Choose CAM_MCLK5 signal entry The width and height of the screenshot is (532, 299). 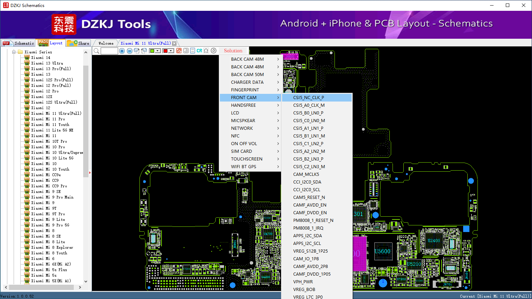(306, 174)
